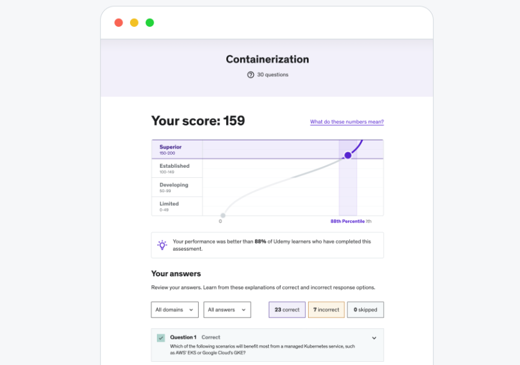Image resolution: width=520 pixels, height=365 pixels.
Task: Show only incorrect answers via '7 incorrect'
Action: coord(326,309)
